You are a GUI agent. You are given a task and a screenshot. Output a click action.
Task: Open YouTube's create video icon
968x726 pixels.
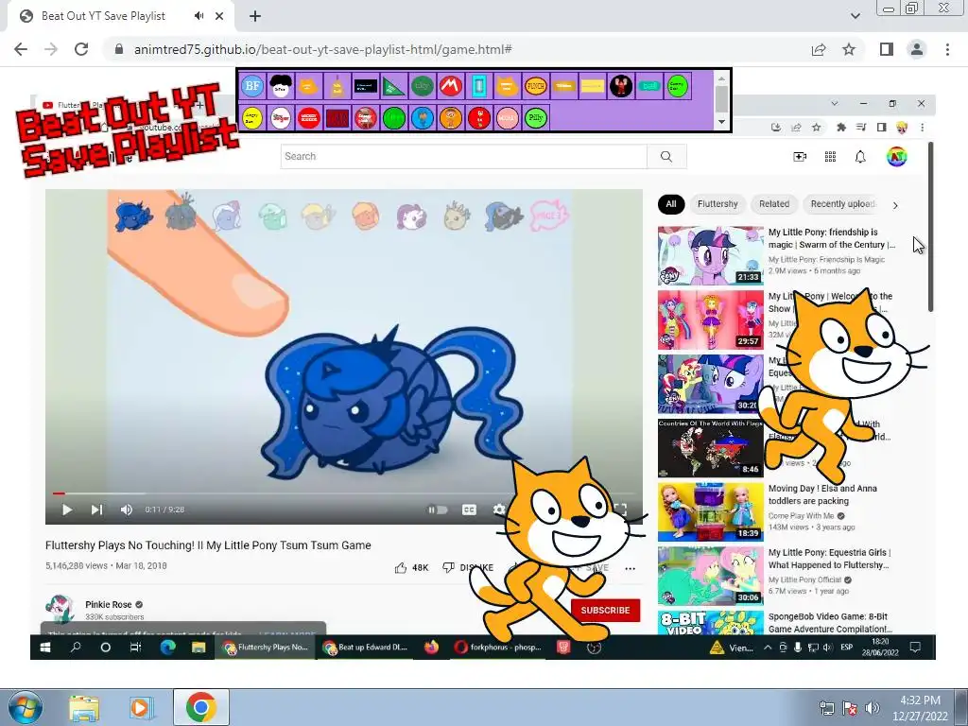tap(800, 156)
